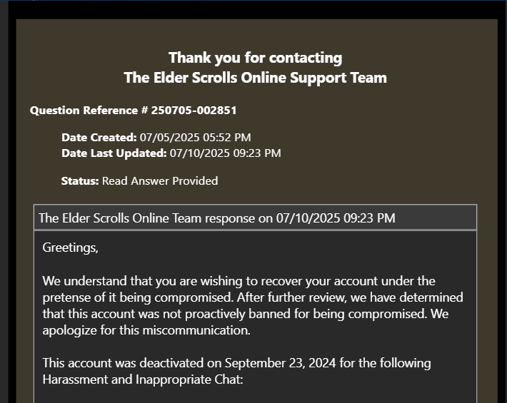Click the 'Greetings,' line
The height and width of the screenshot is (403, 507).
click(x=70, y=248)
